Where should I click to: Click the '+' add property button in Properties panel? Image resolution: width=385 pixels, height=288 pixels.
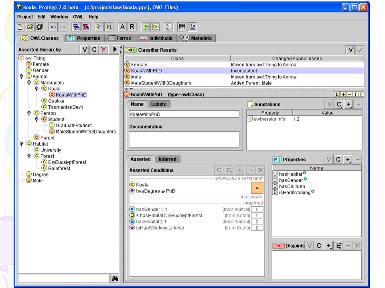click(348, 160)
